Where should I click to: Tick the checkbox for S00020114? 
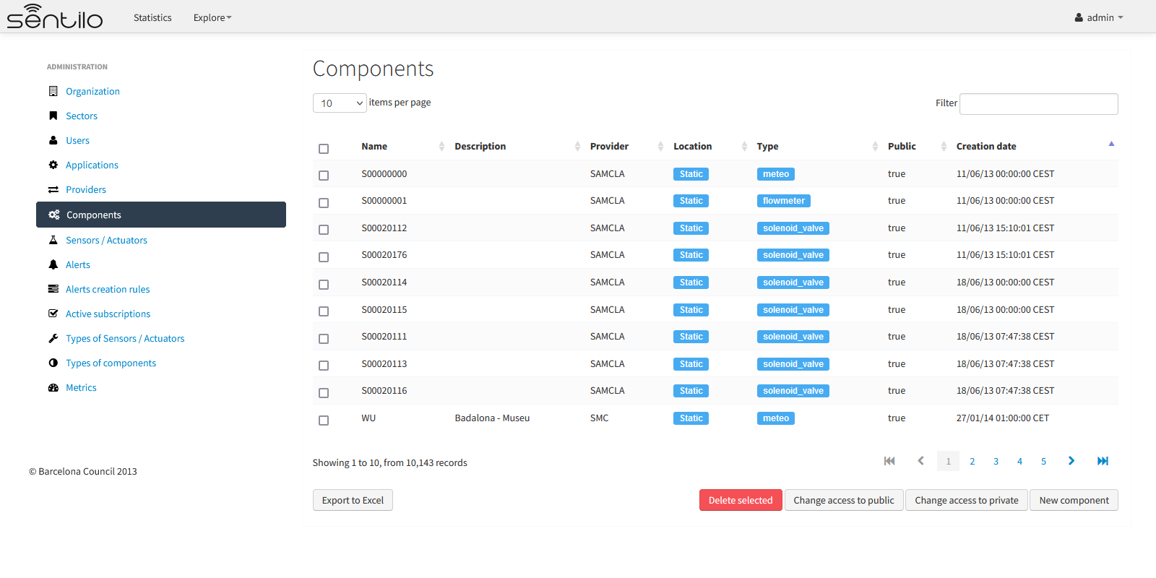click(324, 285)
